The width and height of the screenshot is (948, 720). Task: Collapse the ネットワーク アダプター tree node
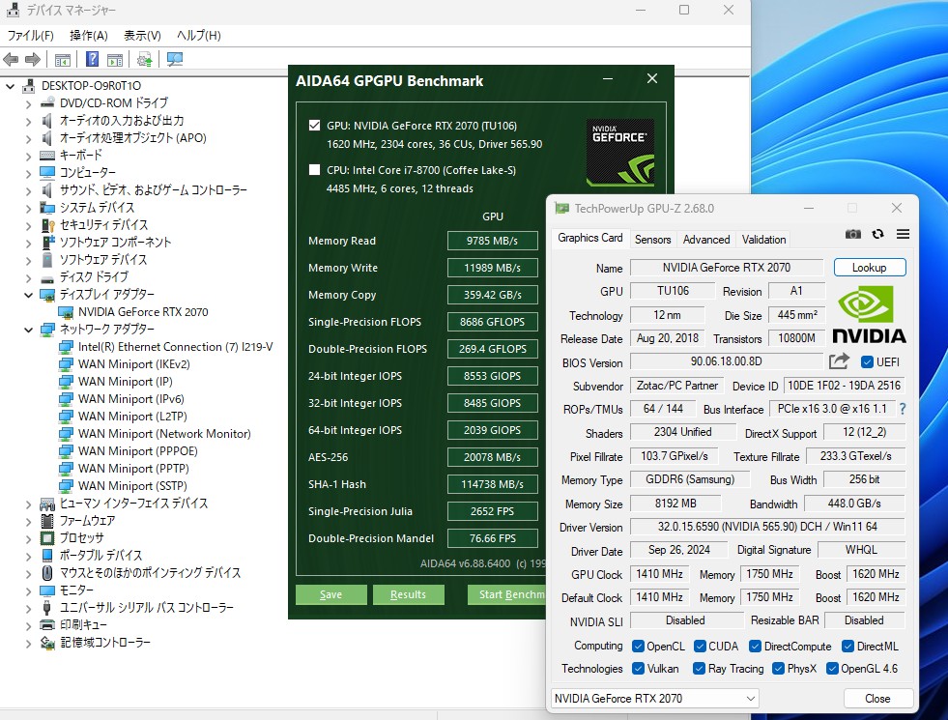click(x=26, y=330)
